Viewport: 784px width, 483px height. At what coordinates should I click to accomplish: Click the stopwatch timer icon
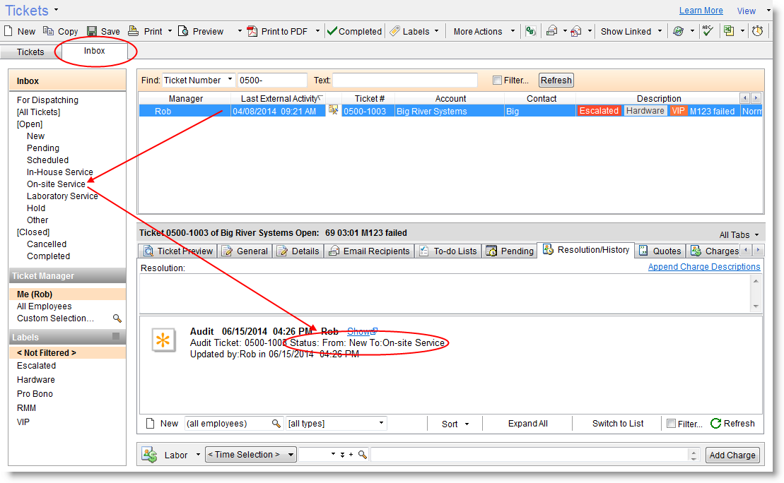(758, 30)
